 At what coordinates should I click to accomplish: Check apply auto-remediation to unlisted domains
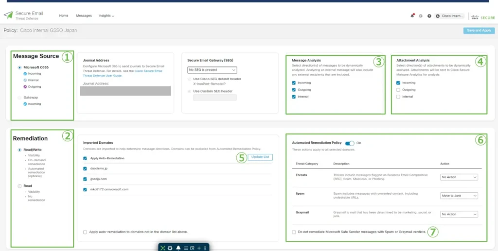[x=85, y=232]
